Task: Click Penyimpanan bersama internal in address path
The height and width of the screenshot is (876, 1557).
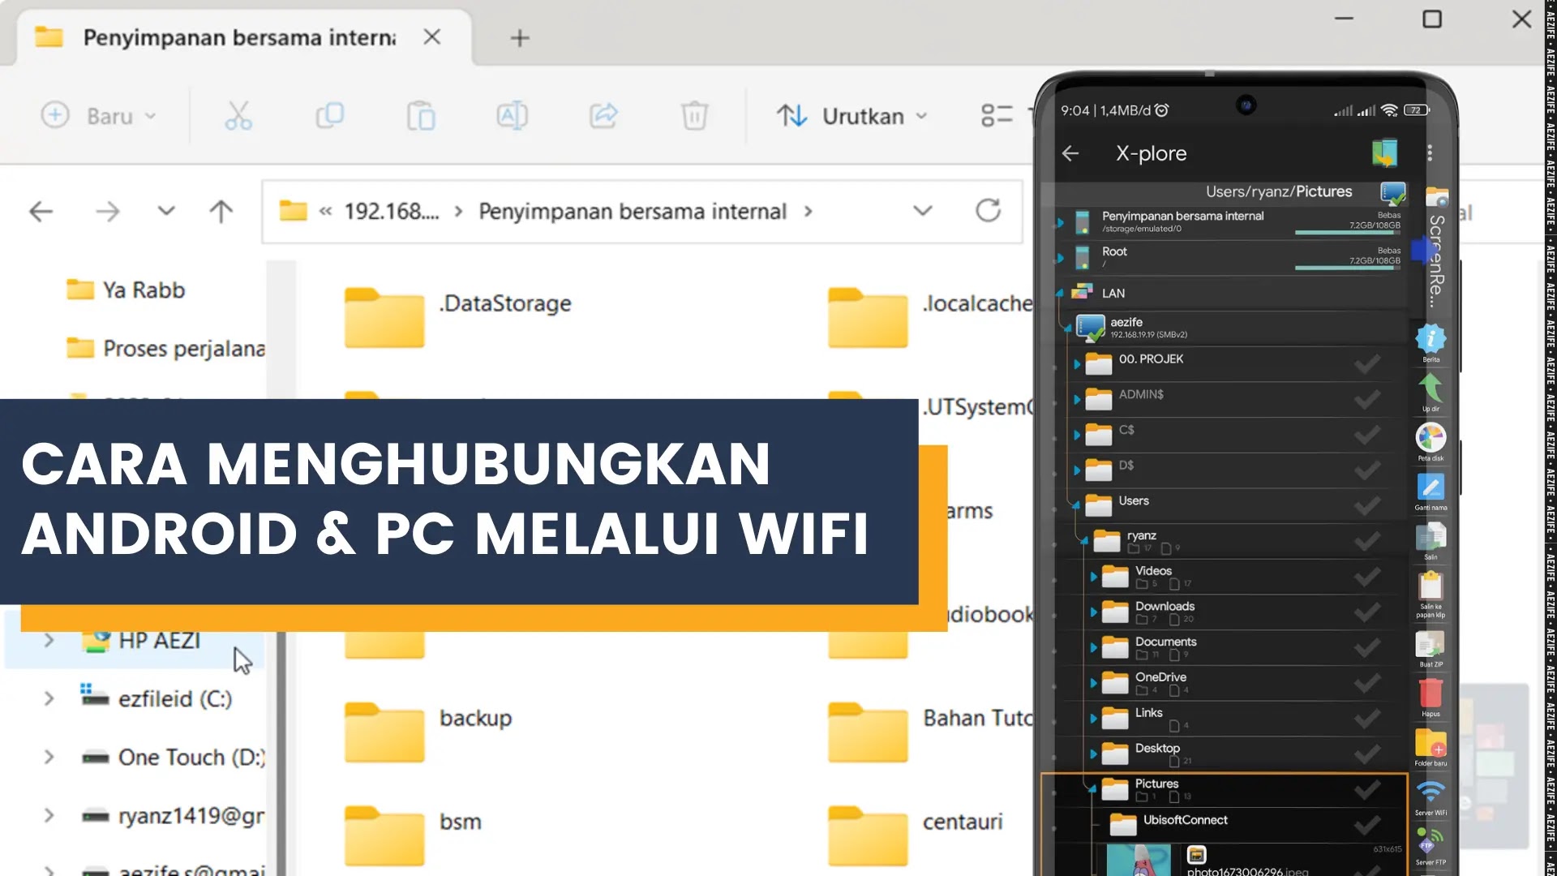Action: [632, 212]
